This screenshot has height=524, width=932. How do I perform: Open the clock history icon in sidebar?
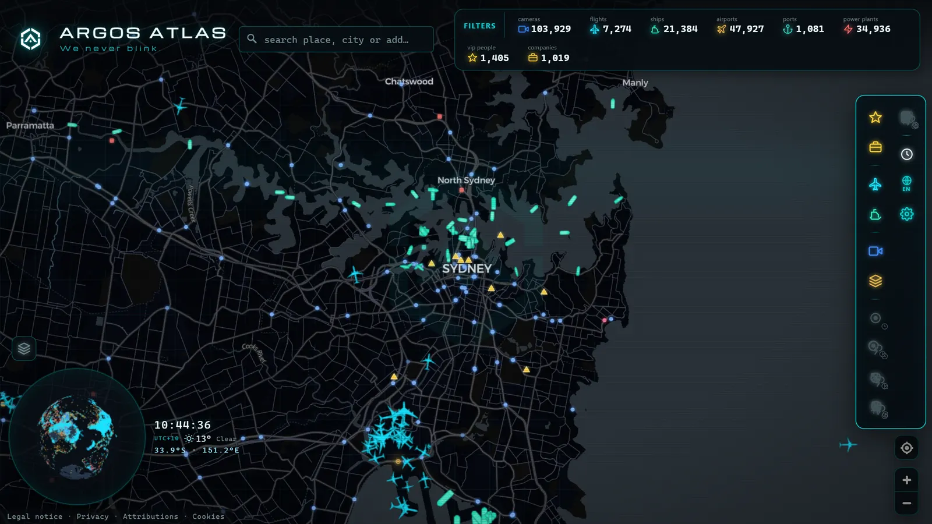point(907,154)
